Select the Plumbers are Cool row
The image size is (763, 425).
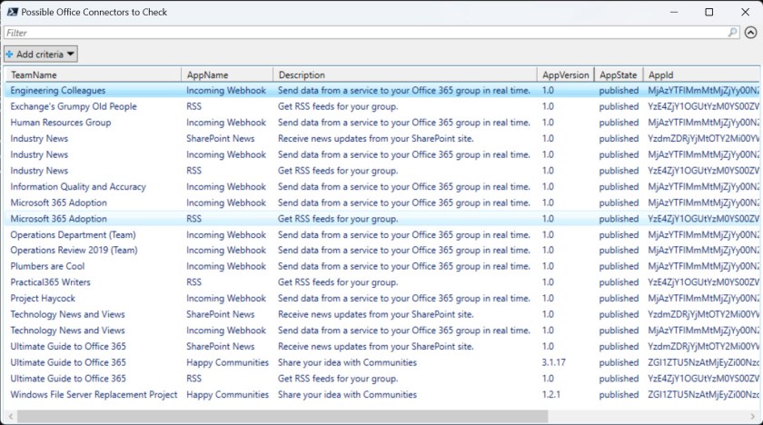pyautogui.click(x=382, y=266)
